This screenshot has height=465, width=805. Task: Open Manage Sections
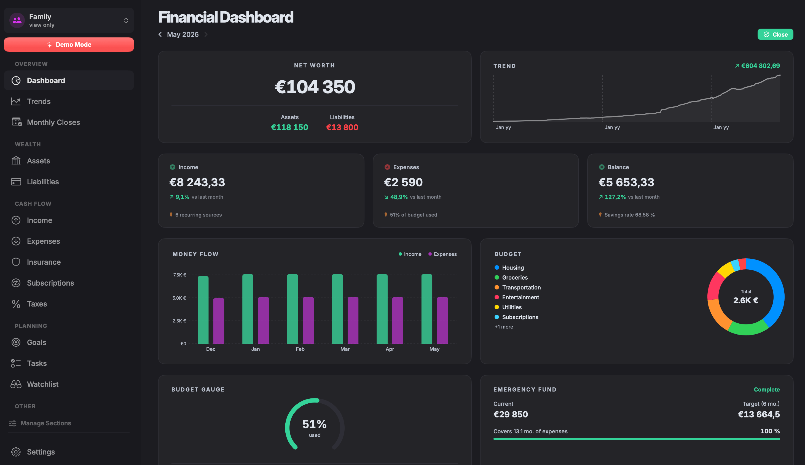tap(40, 423)
